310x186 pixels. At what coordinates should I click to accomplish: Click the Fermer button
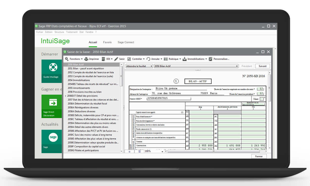(259, 156)
